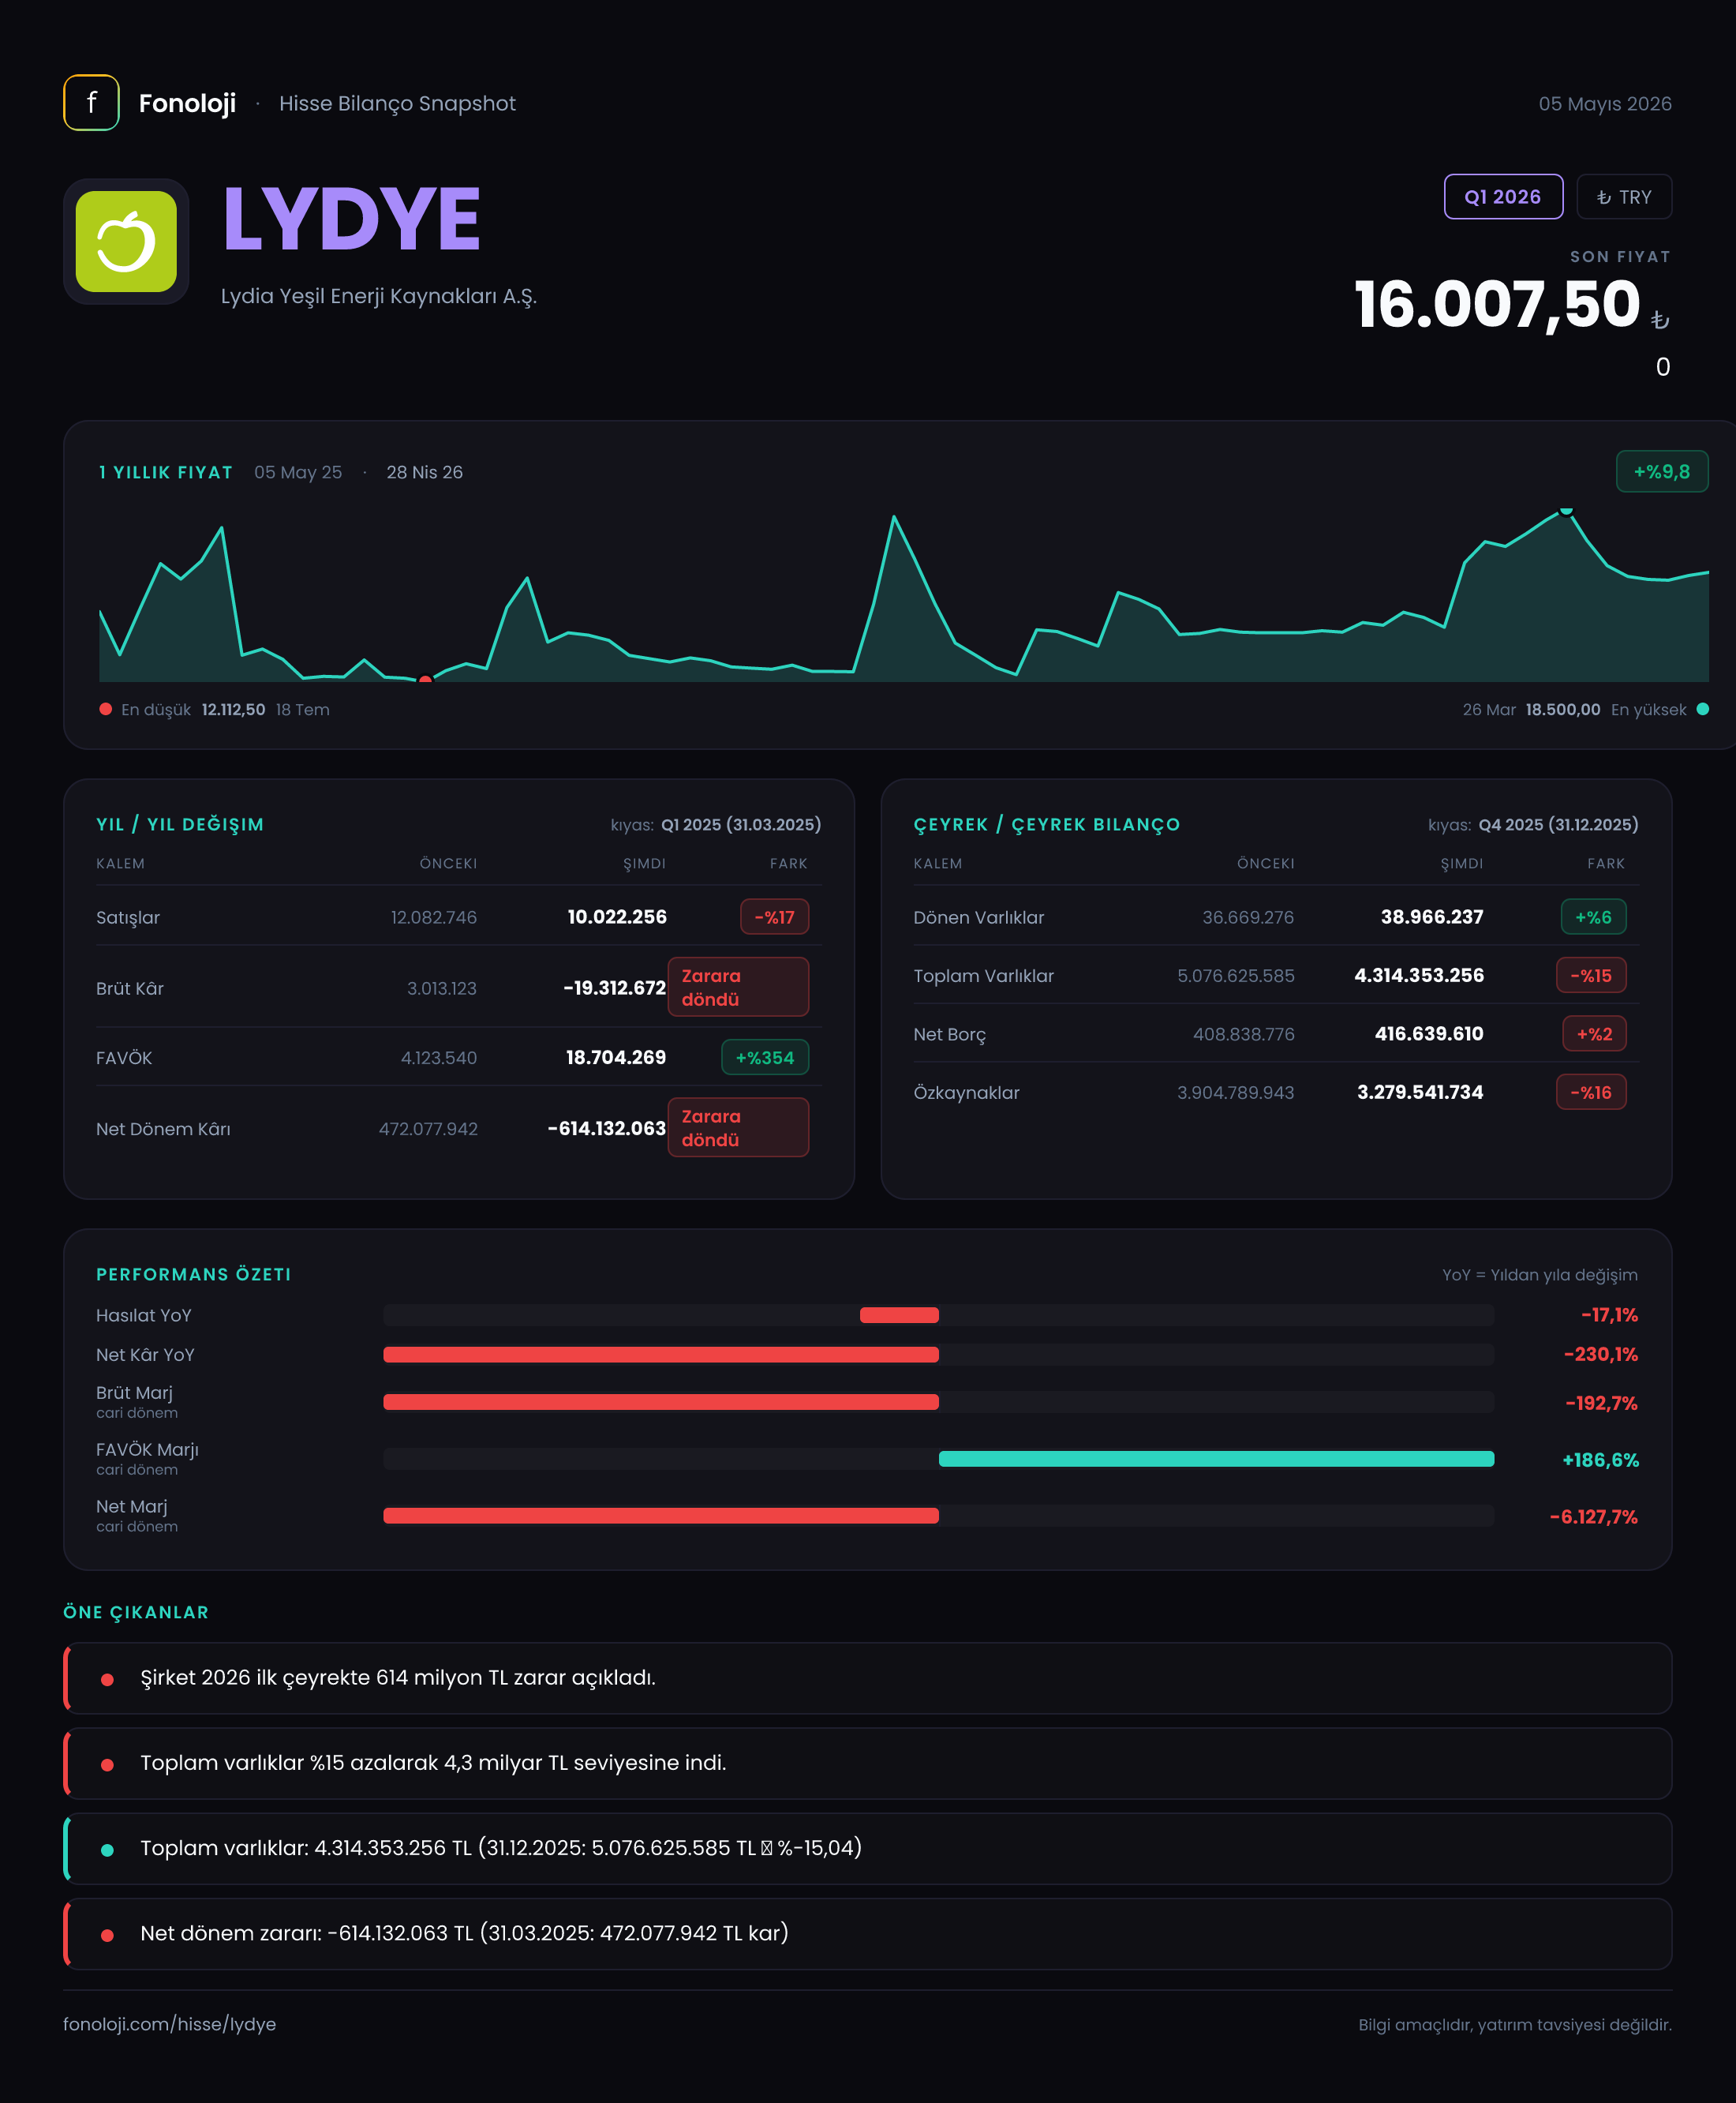Click the -192,7% Brüt Marj value
This screenshot has width=1736, height=2103.
click(1601, 1403)
